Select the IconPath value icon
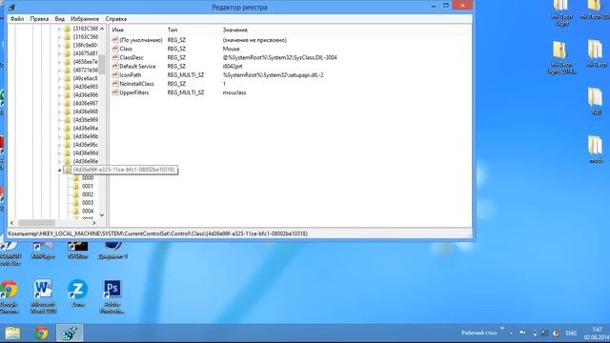The width and height of the screenshot is (610, 343). click(114, 74)
